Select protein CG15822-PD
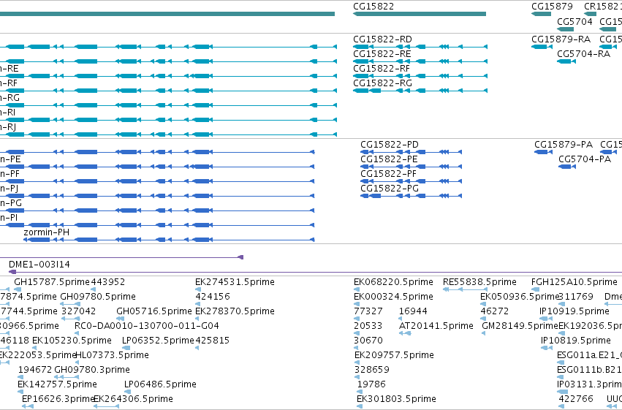The height and width of the screenshot is (410, 622). click(x=389, y=145)
